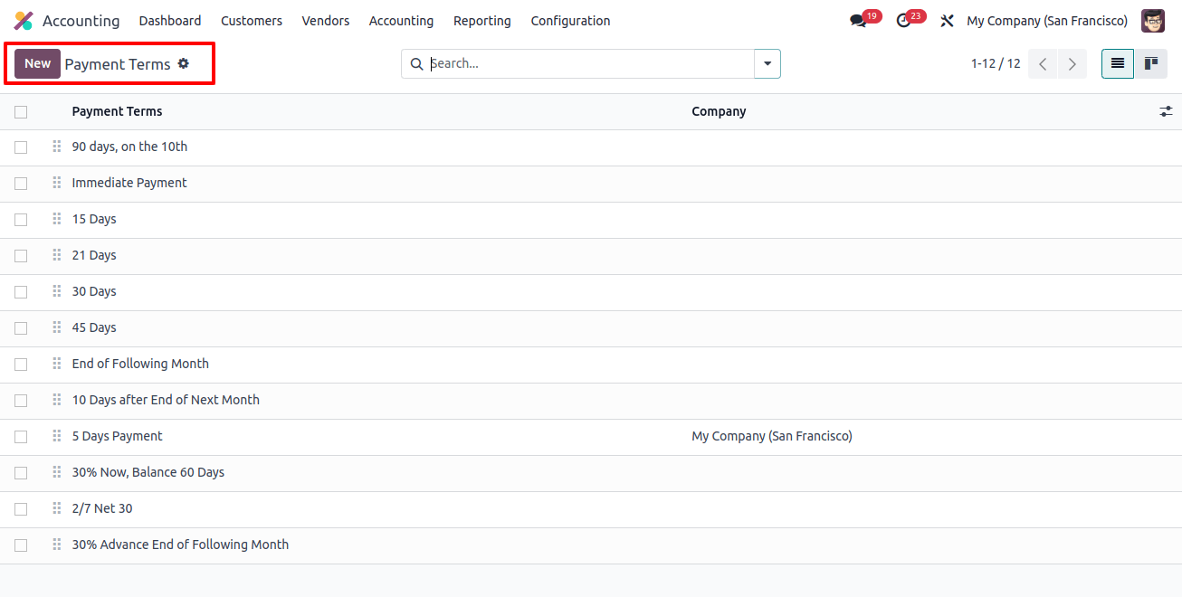This screenshot has width=1182, height=597.
Task: Go to the previous page arrow
Action: [1043, 64]
